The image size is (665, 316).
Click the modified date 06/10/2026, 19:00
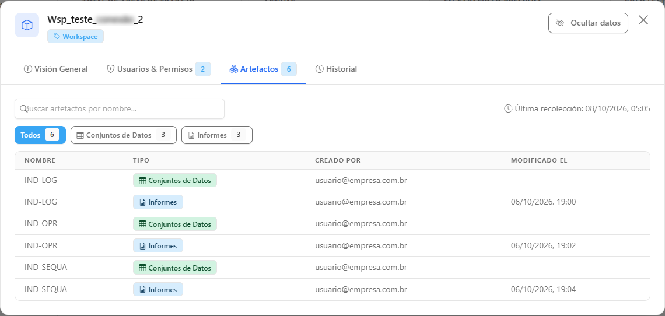(x=543, y=202)
